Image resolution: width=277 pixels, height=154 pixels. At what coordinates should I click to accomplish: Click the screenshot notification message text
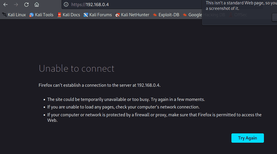point(241,6)
